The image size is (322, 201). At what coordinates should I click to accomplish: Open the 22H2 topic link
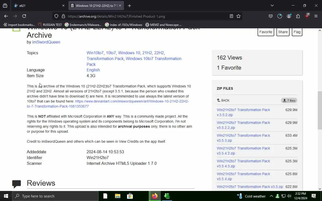click(x=159, y=53)
